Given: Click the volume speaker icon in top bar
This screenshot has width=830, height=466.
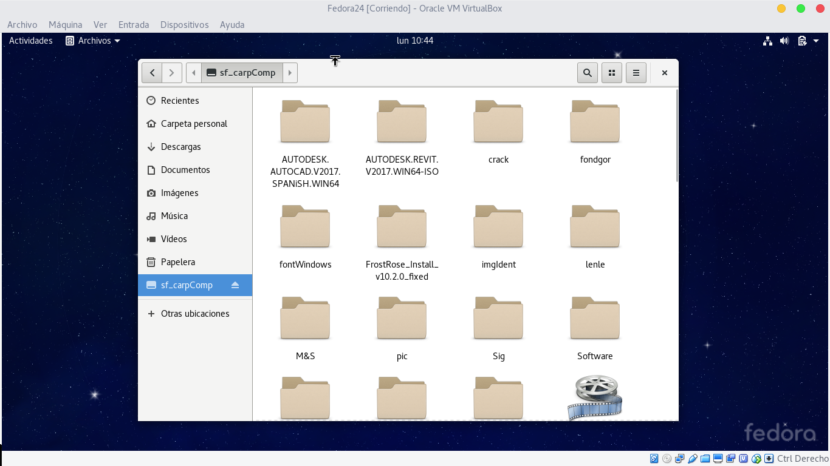Looking at the screenshot, I should pos(784,41).
